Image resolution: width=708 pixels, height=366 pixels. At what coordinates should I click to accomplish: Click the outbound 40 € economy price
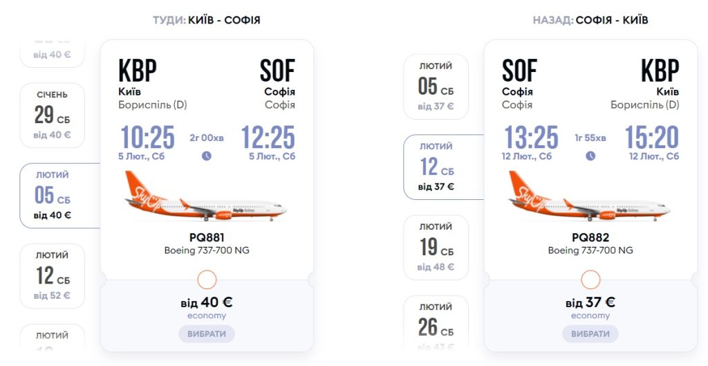pyautogui.click(x=207, y=302)
